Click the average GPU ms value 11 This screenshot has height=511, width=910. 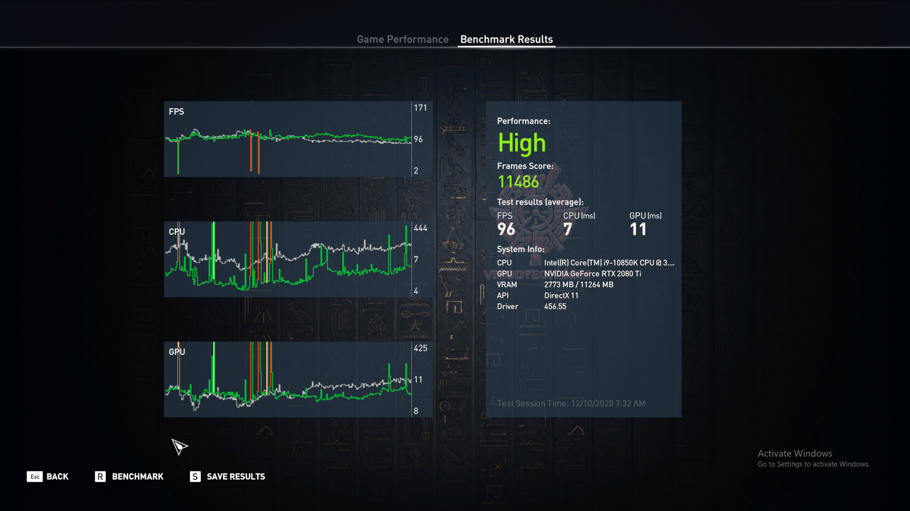(x=638, y=229)
